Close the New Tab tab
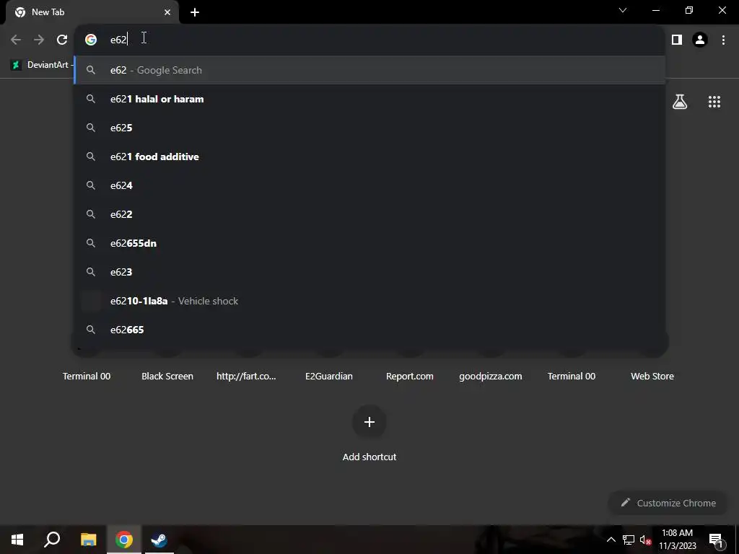The image size is (739, 554). pyautogui.click(x=167, y=12)
